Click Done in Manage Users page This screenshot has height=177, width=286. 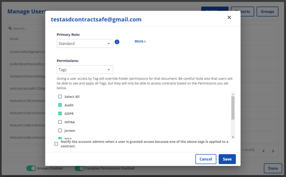[273, 168]
